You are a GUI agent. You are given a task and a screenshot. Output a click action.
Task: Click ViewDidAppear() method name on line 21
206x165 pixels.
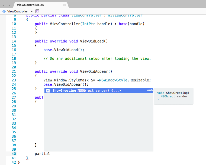[x=96, y=72]
